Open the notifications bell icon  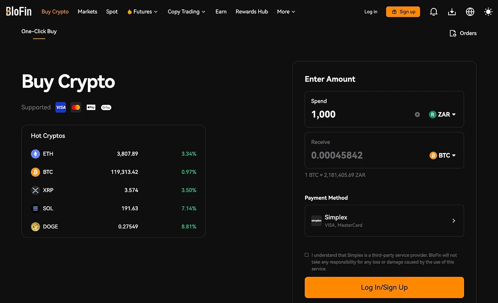433,12
